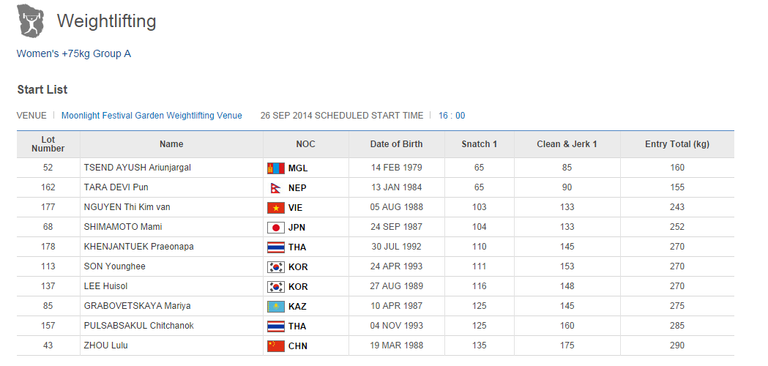
Task: Click the Name column header
Action: 171,144
